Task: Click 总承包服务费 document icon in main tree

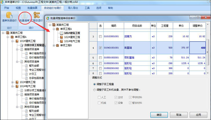Action: 27,78
